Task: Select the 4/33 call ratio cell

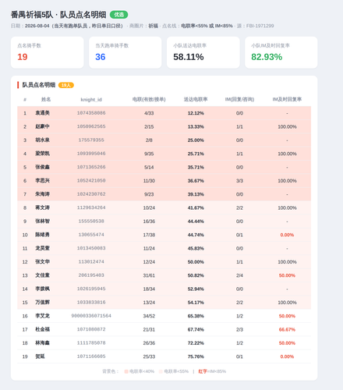Action: 149,113
